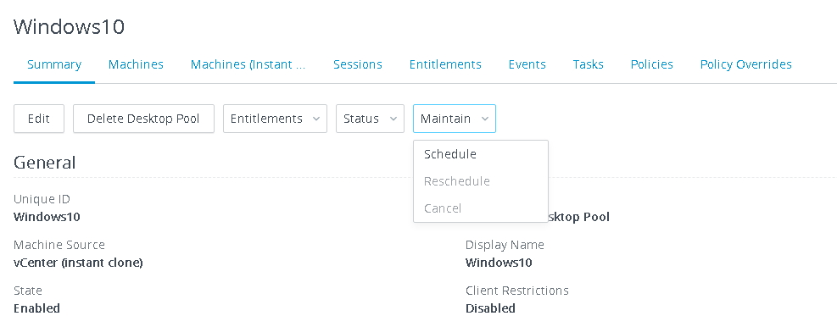Screen dimensions: 837x327
Task: Open the Events tab
Action: click(x=527, y=64)
